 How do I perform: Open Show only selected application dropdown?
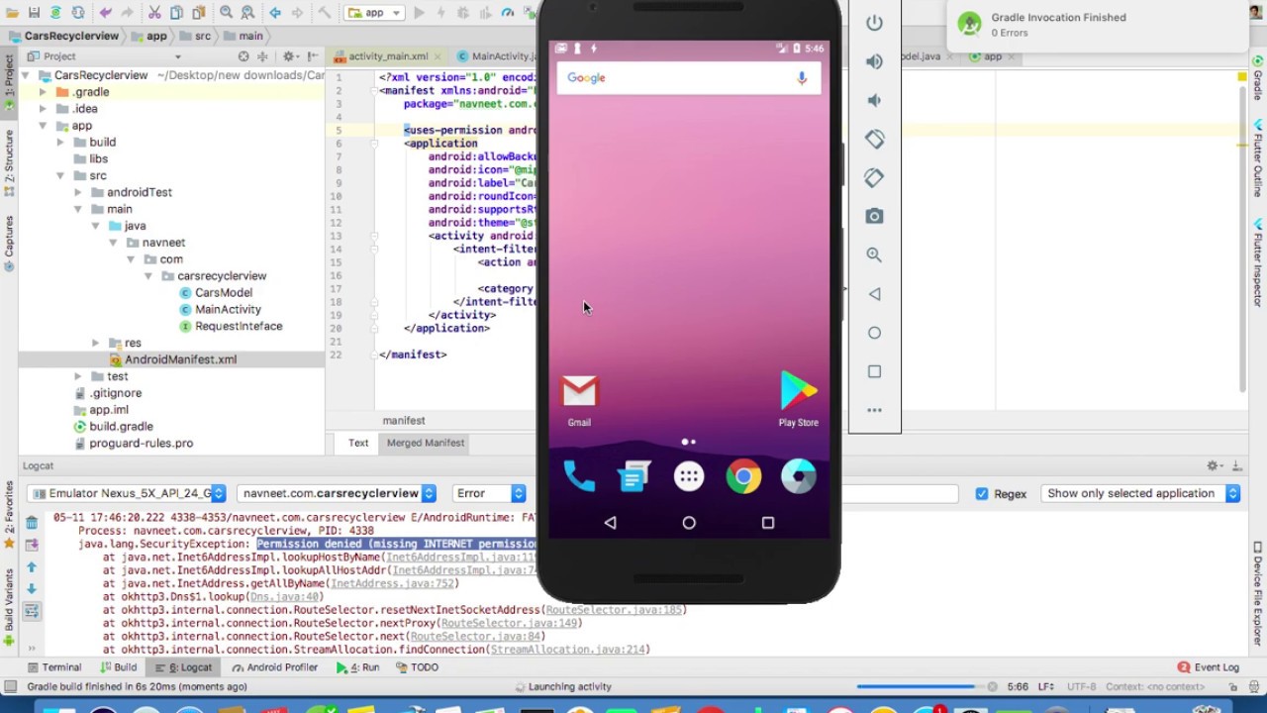coord(1140,493)
